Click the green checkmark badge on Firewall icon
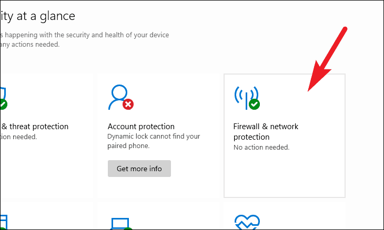 (x=254, y=104)
